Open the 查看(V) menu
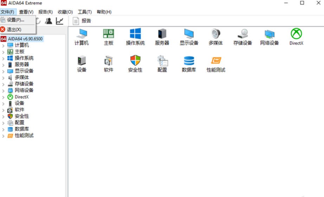 26,12
